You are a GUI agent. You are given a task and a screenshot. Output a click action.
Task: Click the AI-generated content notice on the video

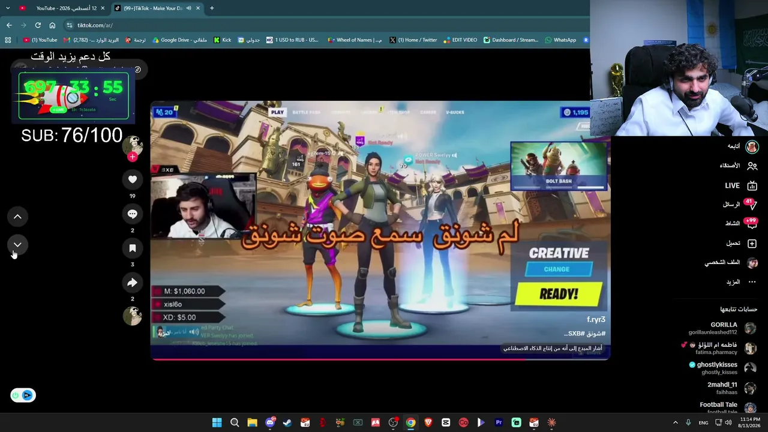553,349
